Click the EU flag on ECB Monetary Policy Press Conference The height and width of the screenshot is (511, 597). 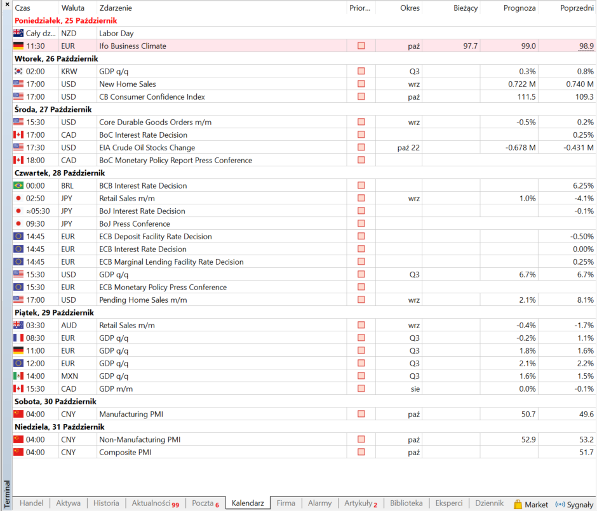click(x=18, y=287)
